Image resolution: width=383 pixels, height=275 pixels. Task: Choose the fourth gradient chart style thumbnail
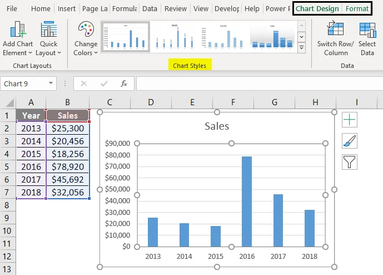pyautogui.click(x=273, y=37)
